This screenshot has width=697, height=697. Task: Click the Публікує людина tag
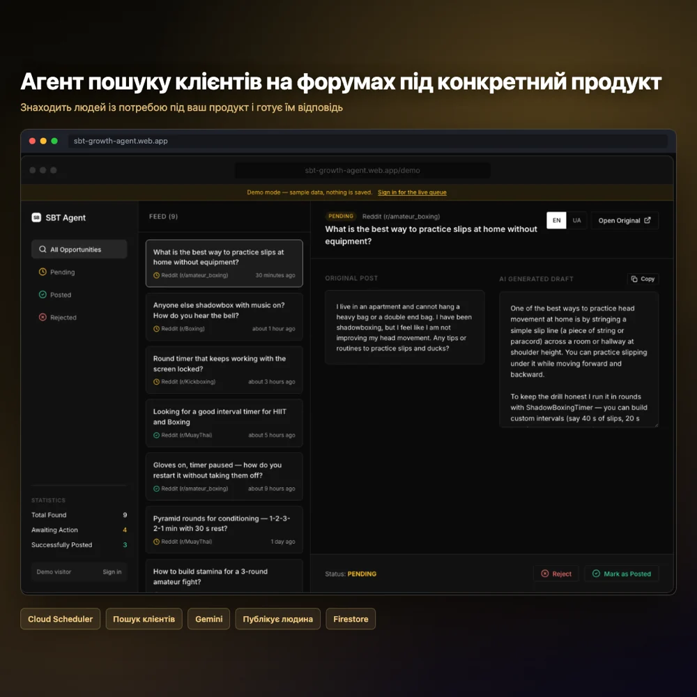(278, 619)
